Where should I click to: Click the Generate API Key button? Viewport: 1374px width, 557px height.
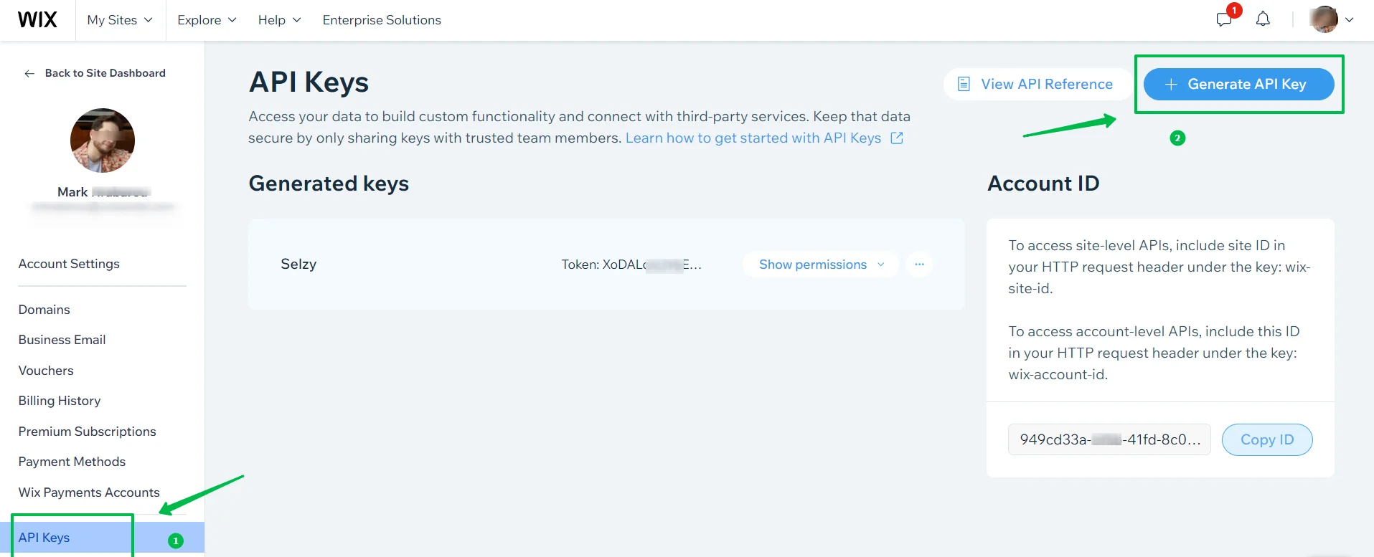point(1239,84)
